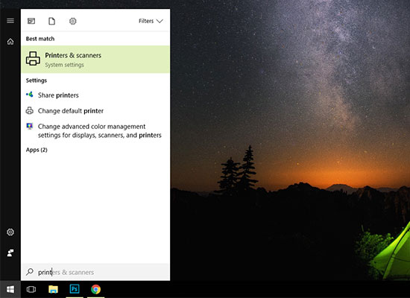Image resolution: width=410 pixels, height=298 pixels.
Task: Expand the Filters dropdown
Action: point(151,21)
